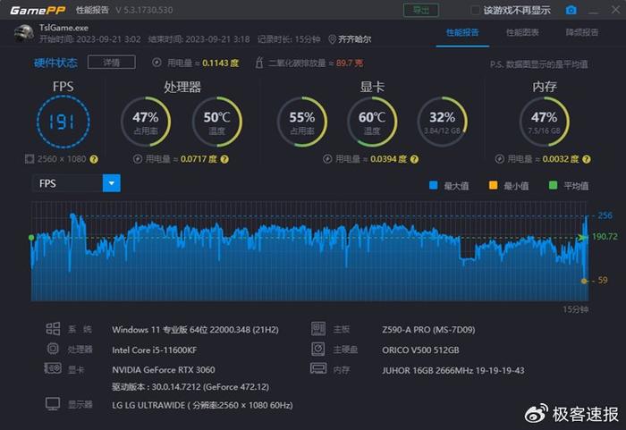The width and height of the screenshot is (626, 430).
Task: Click the orange 最小值 legend swatch
Action: (493, 185)
